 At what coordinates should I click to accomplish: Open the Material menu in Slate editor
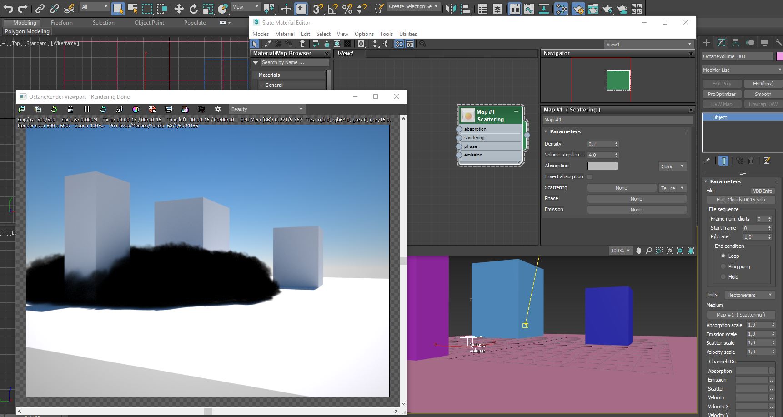click(x=285, y=34)
